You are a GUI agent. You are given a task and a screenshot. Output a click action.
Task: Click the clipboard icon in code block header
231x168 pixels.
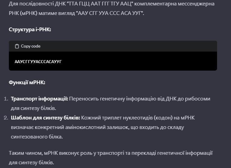tap(17, 46)
